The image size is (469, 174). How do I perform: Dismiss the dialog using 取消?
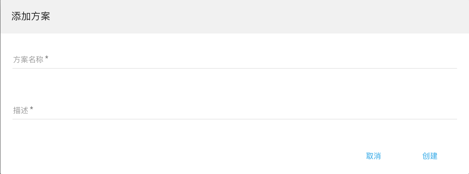coord(373,156)
